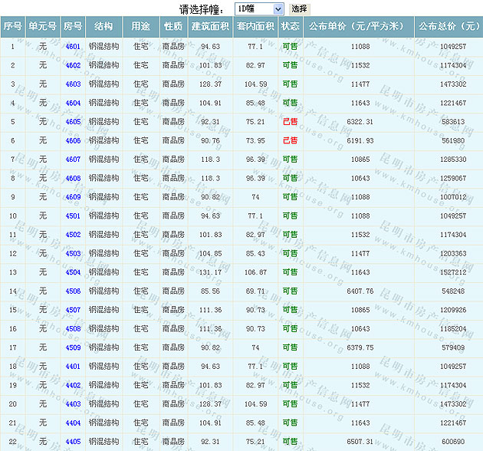Open room 4609 link
This screenshot has width=483, height=451.
pos(73,197)
